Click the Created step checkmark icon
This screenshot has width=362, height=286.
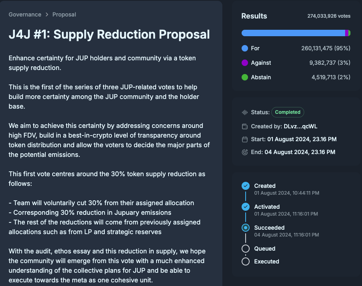(246, 186)
